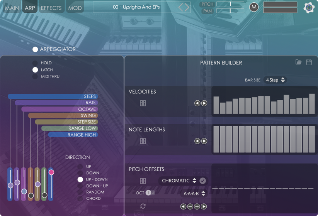Viewport: 318px width, 216px height.
Task: Click the pink Range High slider handle
Action: tap(51, 172)
